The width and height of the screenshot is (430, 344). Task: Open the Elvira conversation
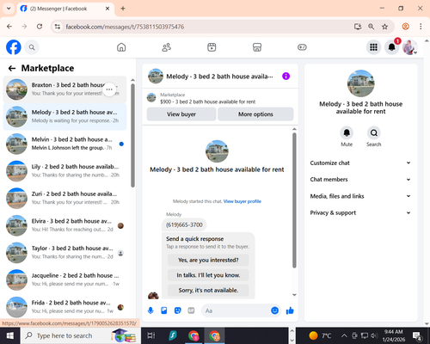(64, 225)
